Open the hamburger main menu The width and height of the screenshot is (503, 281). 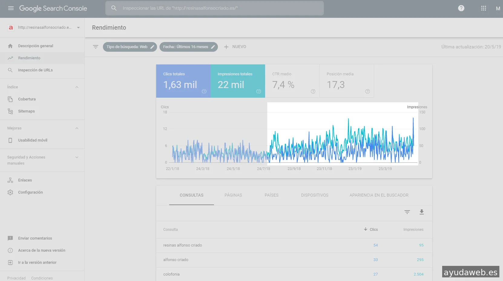click(x=11, y=8)
